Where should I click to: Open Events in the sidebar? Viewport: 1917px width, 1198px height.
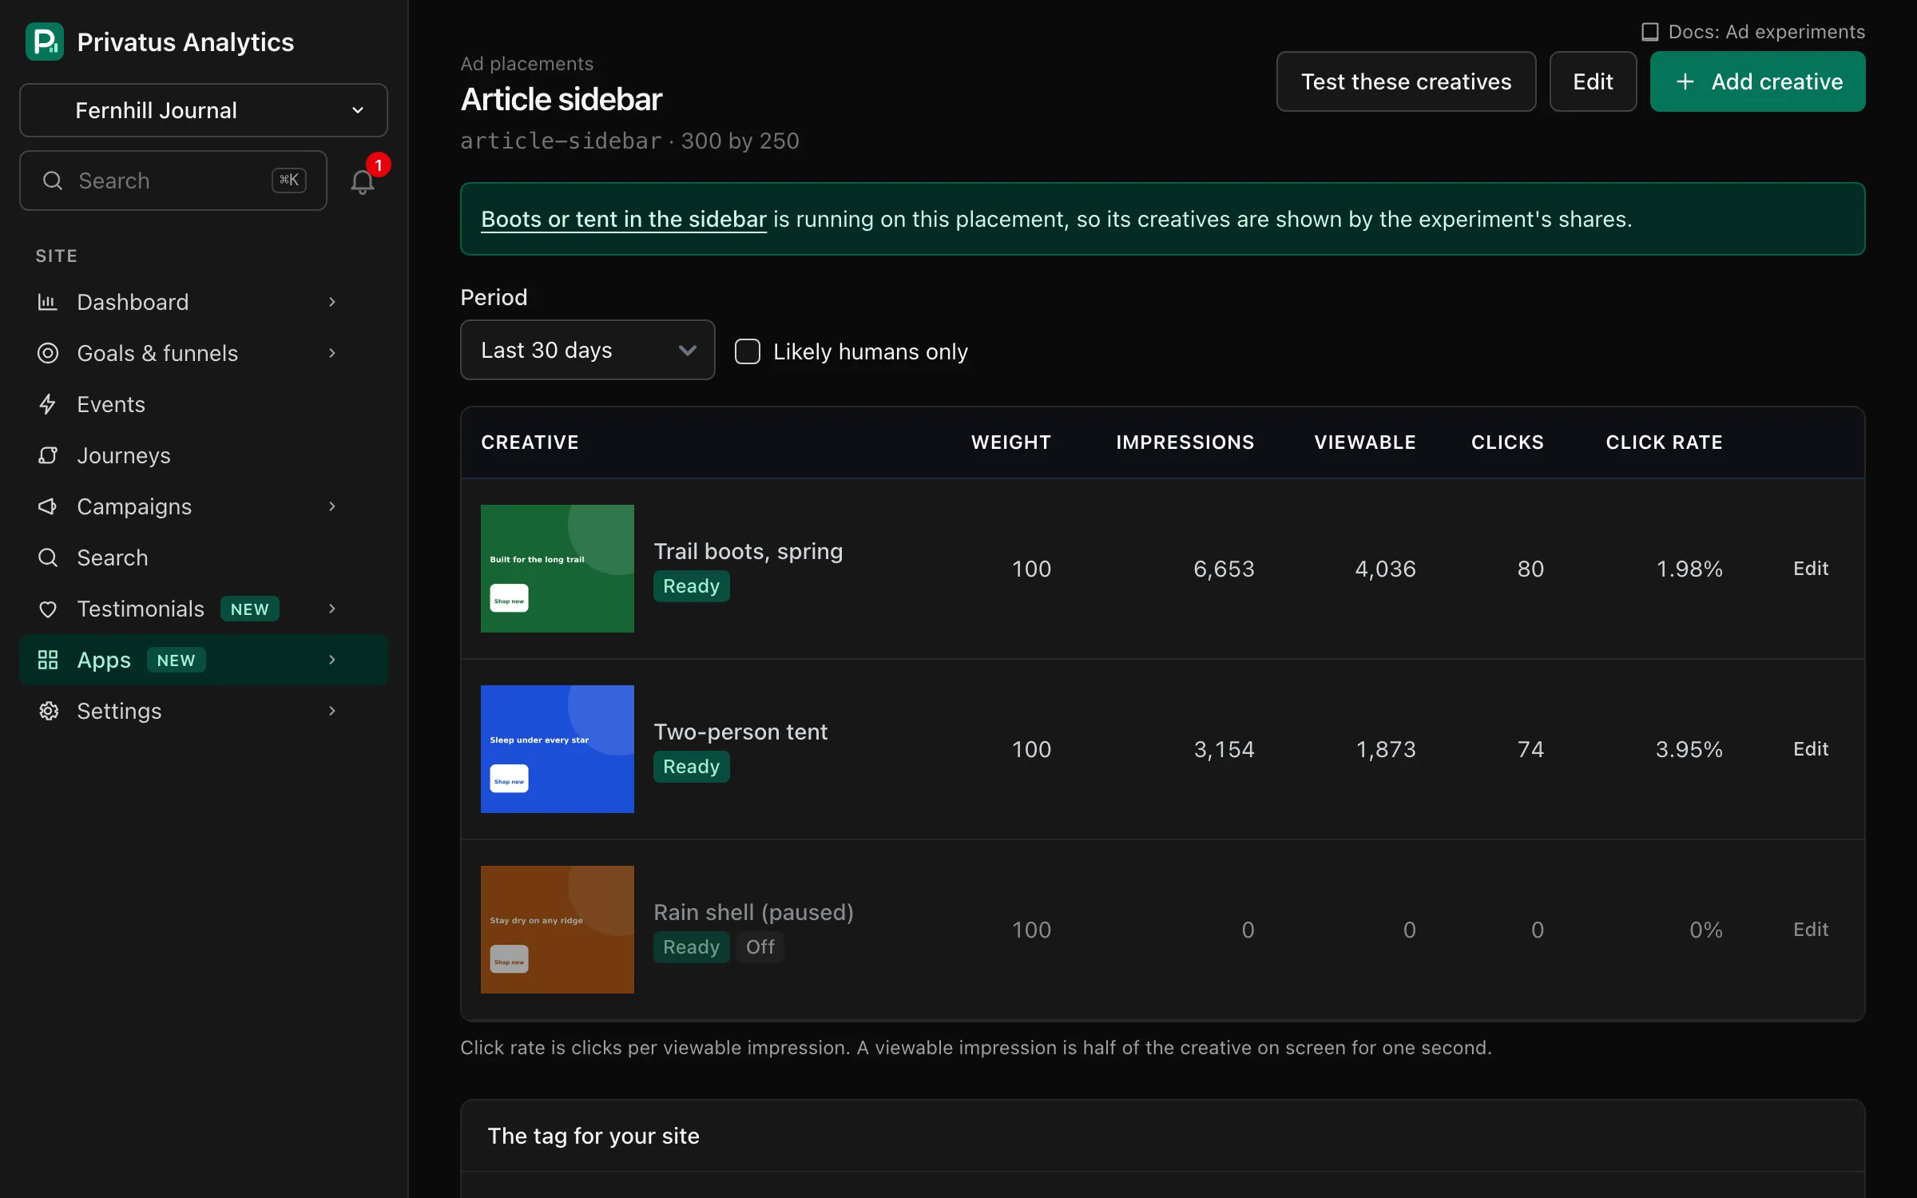pyautogui.click(x=204, y=404)
